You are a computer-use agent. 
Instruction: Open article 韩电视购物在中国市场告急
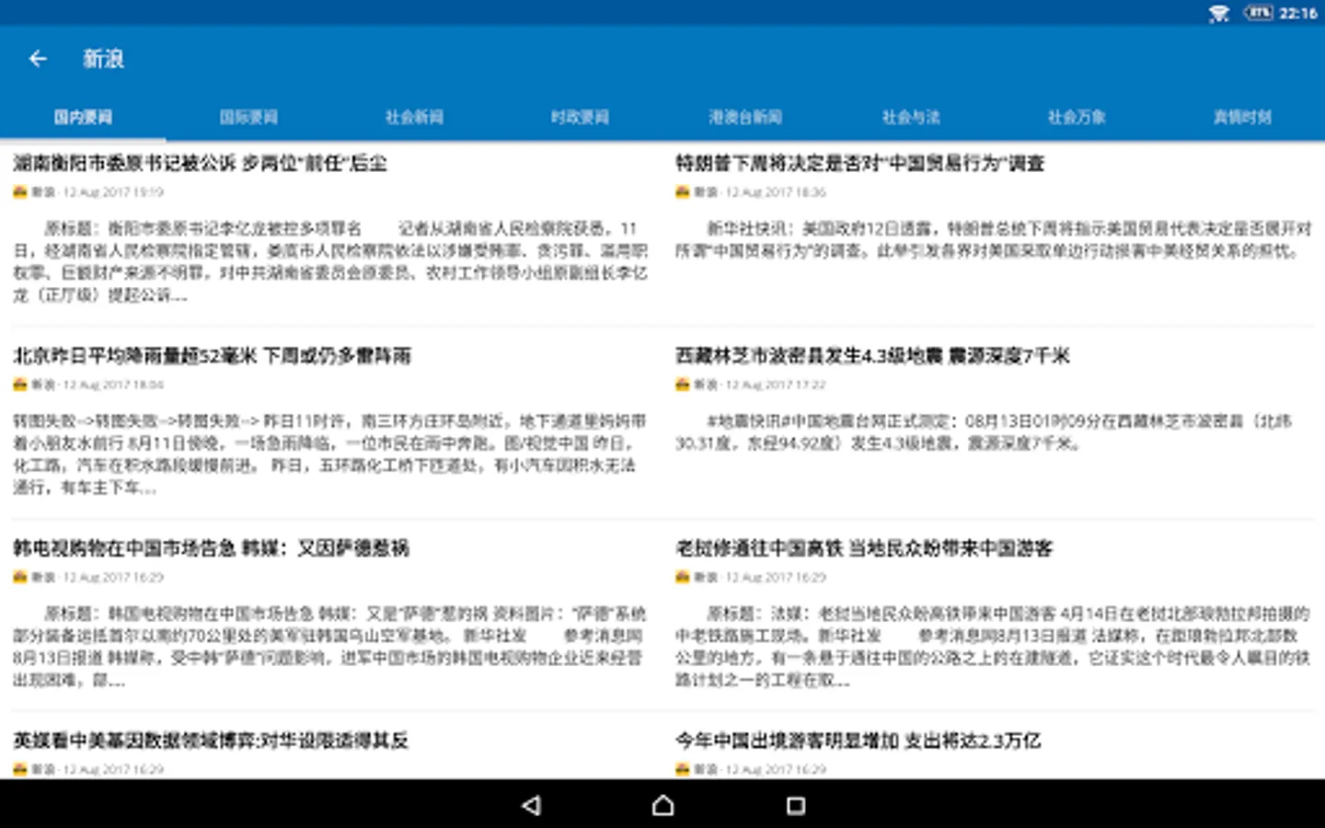click(211, 548)
